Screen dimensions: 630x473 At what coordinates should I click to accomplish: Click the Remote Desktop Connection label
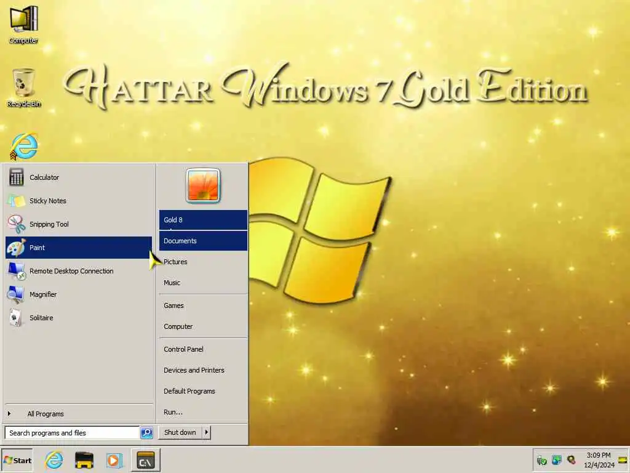(x=71, y=271)
